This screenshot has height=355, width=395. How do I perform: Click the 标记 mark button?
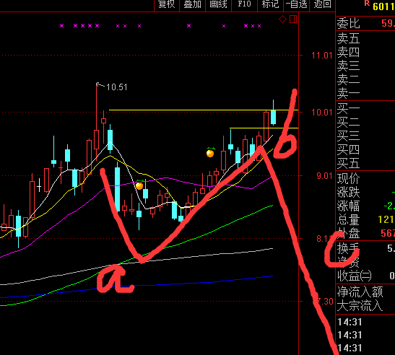[x=270, y=5]
